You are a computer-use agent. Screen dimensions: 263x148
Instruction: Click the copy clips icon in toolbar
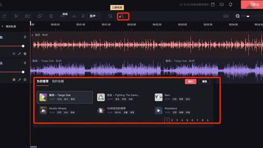tap(39, 16)
